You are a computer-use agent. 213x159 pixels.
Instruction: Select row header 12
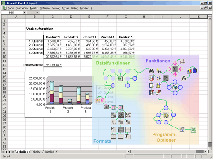coord(4,65)
